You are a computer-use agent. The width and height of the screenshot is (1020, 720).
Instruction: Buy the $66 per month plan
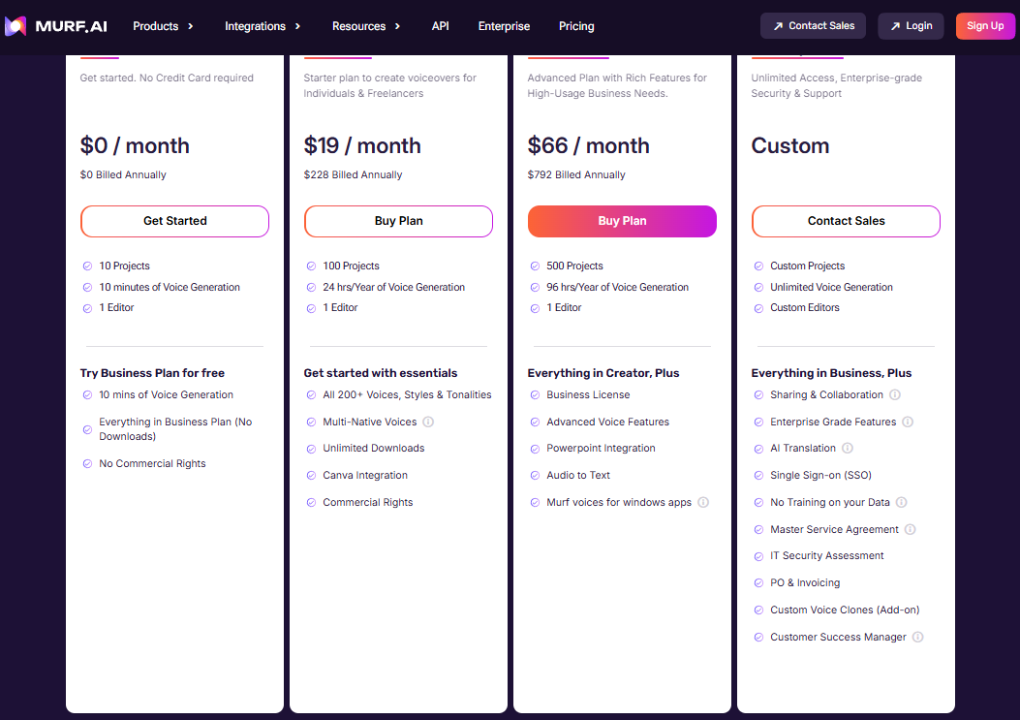622,221
